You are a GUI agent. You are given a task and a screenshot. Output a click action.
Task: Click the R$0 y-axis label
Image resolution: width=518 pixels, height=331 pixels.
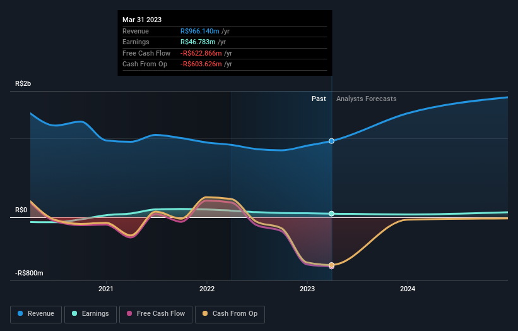pos(21,210)
